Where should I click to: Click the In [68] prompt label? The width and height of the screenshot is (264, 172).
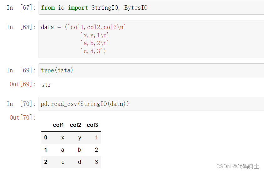pyautogui.click(x=21, y=27)
